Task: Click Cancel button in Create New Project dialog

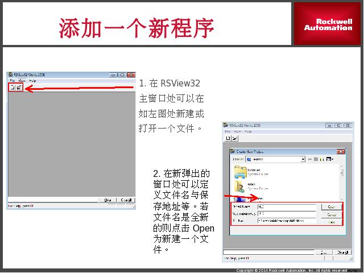Action: coord(331,215)
